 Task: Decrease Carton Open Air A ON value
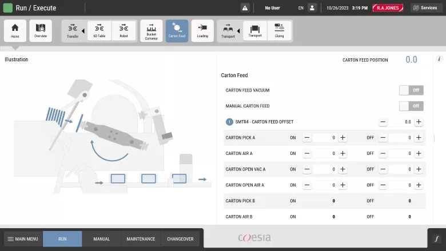307,185
